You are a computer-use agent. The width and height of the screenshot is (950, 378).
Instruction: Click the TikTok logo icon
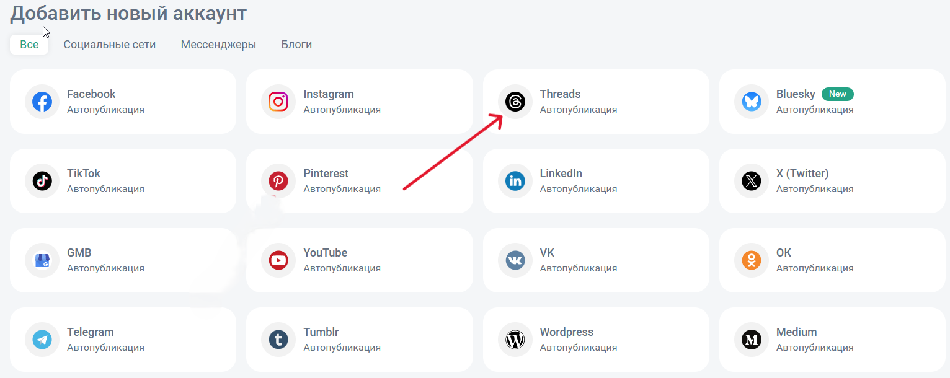(x=42, y=181)
